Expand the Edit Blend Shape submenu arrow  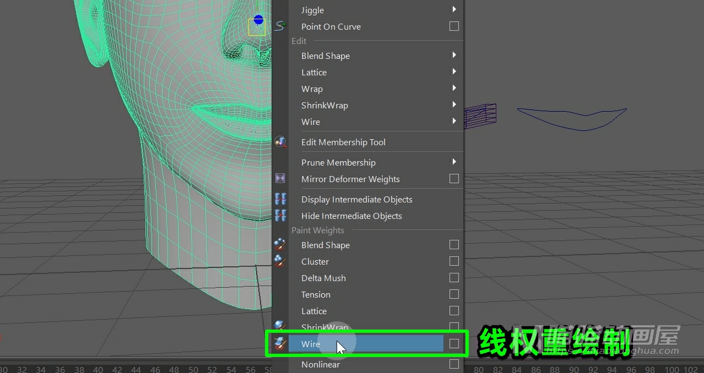click(454, 55)
